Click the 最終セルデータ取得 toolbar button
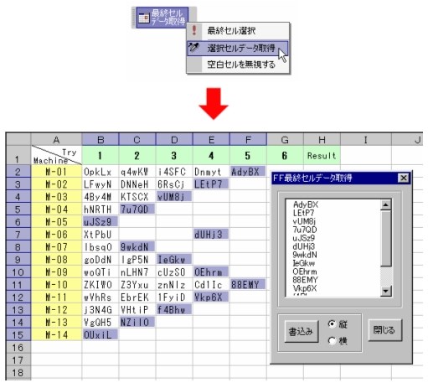 coord(162,18)
